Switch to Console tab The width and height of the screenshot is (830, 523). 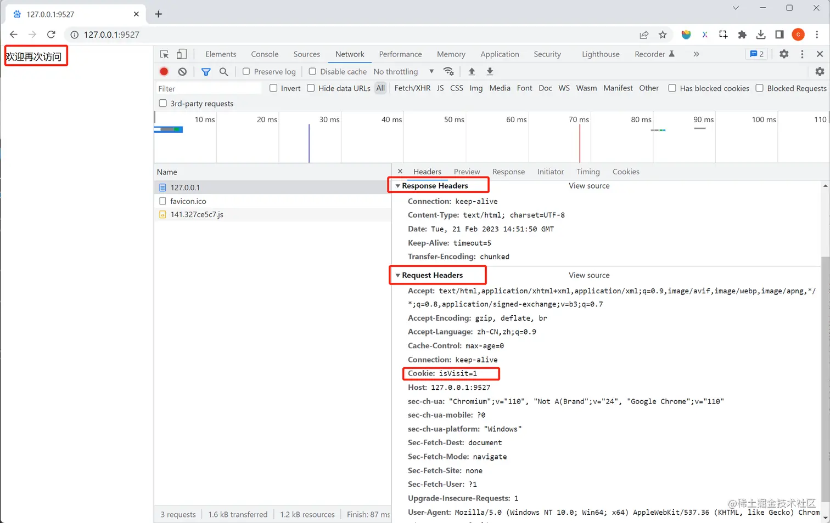click(x=265, y=54)
